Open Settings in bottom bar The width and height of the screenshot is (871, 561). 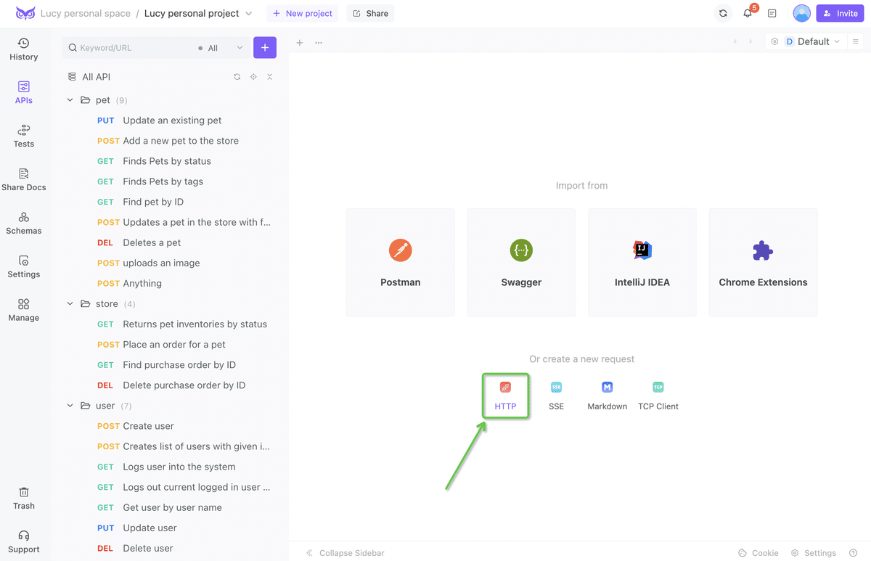point(814,553)
